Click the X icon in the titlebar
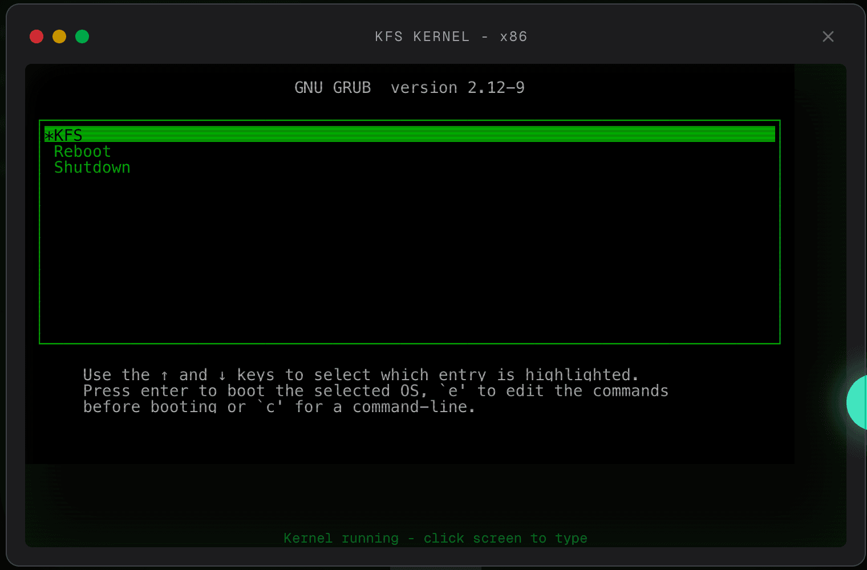 pos(828,36)
